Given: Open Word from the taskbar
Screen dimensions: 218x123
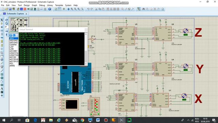Looking at the screenshot, I should [x=98, y=120].
